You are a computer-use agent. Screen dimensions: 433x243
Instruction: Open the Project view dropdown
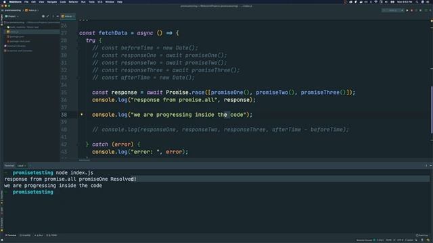pyautogui.click(x=12, y=16)
